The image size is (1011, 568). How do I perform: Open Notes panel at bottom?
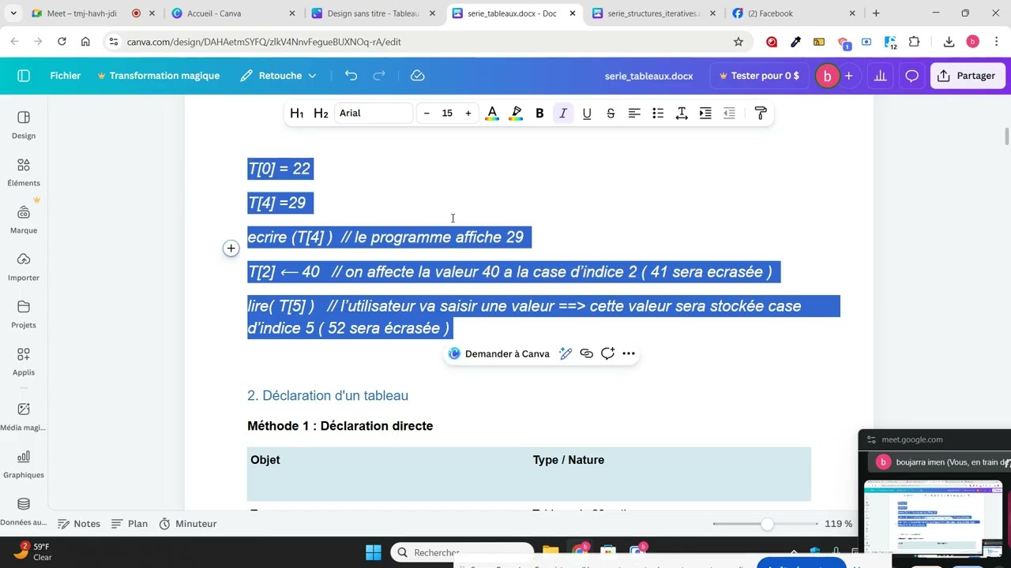pyautogui.click(x=79, y=524)
